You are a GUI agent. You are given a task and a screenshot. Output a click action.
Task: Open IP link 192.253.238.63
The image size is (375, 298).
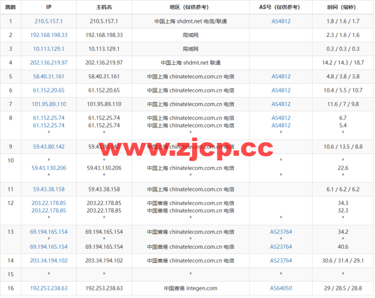point(49,289)
